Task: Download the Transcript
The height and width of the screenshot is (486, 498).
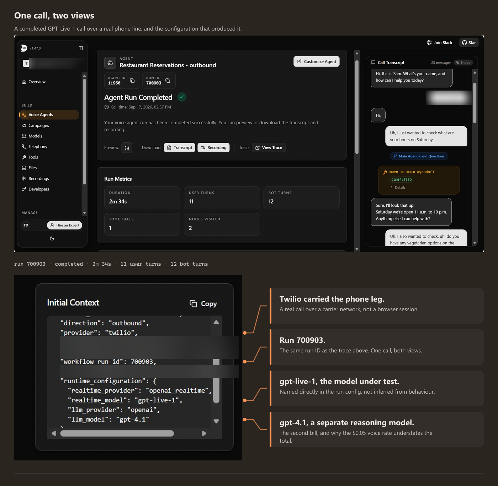Action: coord(179,148)
